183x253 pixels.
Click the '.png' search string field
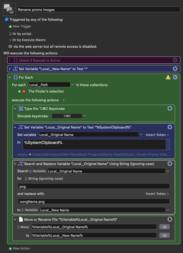[93, 186]
